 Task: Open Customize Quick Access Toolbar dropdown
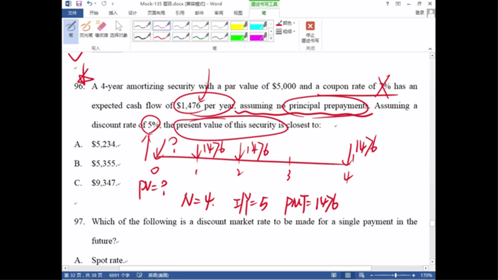(113, 4)
